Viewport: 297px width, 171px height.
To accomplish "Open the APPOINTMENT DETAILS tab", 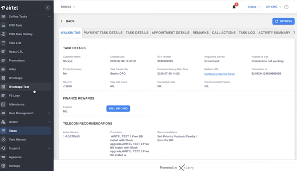I will click(170, 33).
